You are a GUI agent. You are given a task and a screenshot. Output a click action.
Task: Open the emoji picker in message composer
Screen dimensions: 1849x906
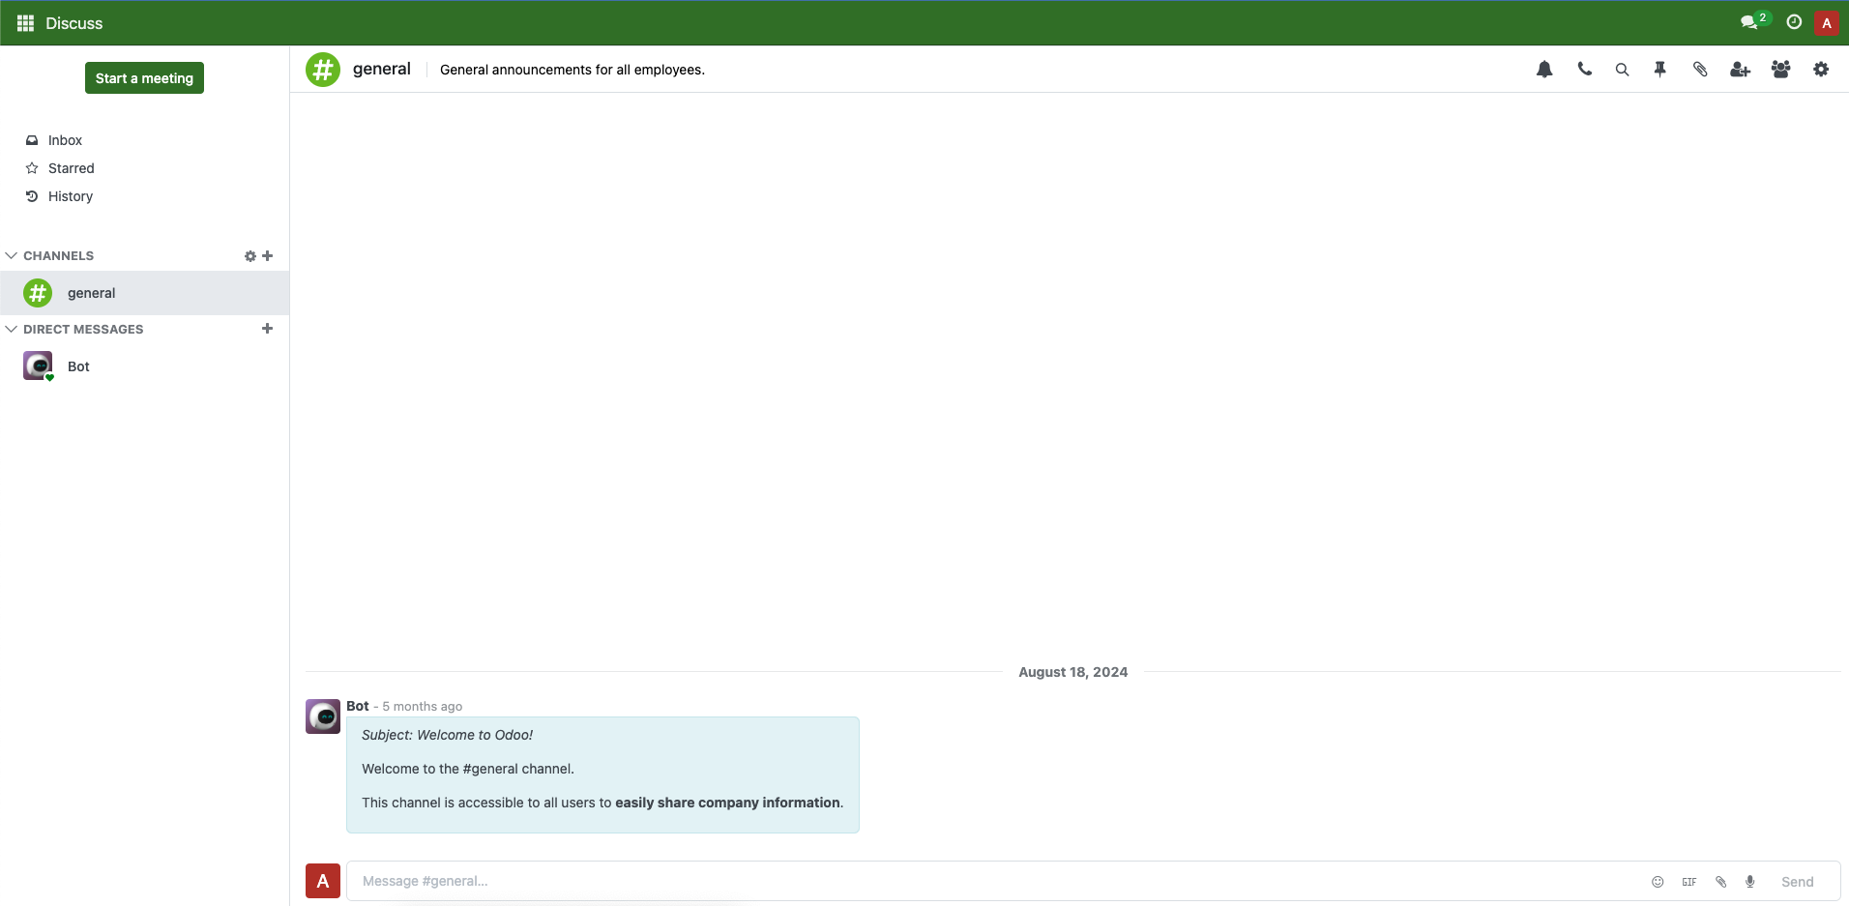click(1658, 882)
